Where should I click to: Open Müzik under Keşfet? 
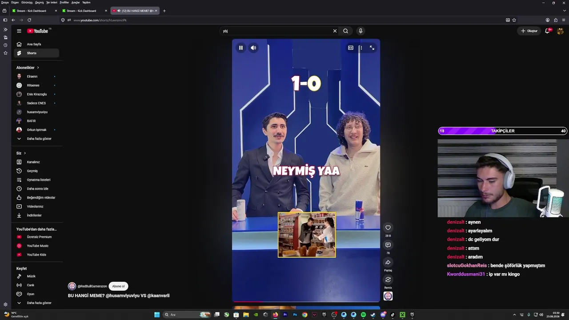36,276
